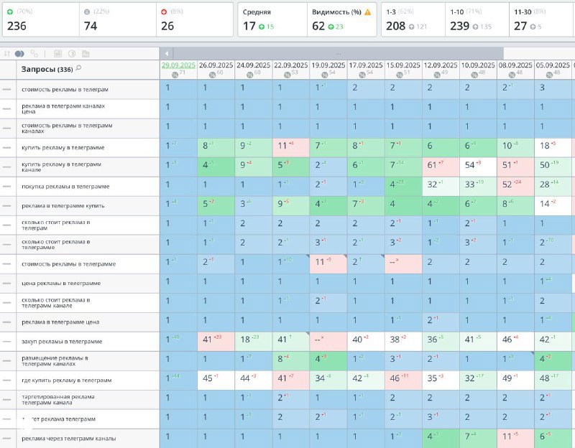This screenshot has height=448, width=575.
Task: Click the link/group toolbar icon
Action: (x=34, y=53)
